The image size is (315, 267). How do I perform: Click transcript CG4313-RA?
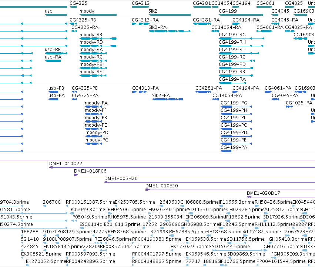click(145, 20)
